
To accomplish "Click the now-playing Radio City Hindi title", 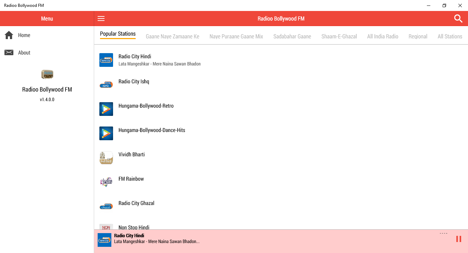I will [129, 236].
